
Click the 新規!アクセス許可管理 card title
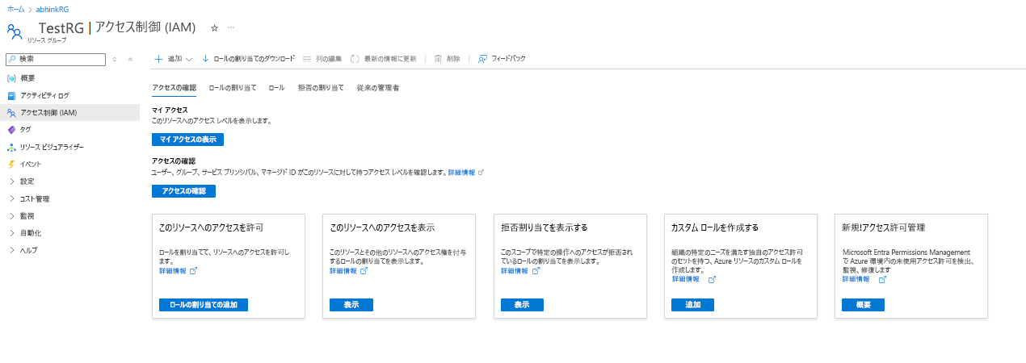pyautogui.click(x=883, y=227)
